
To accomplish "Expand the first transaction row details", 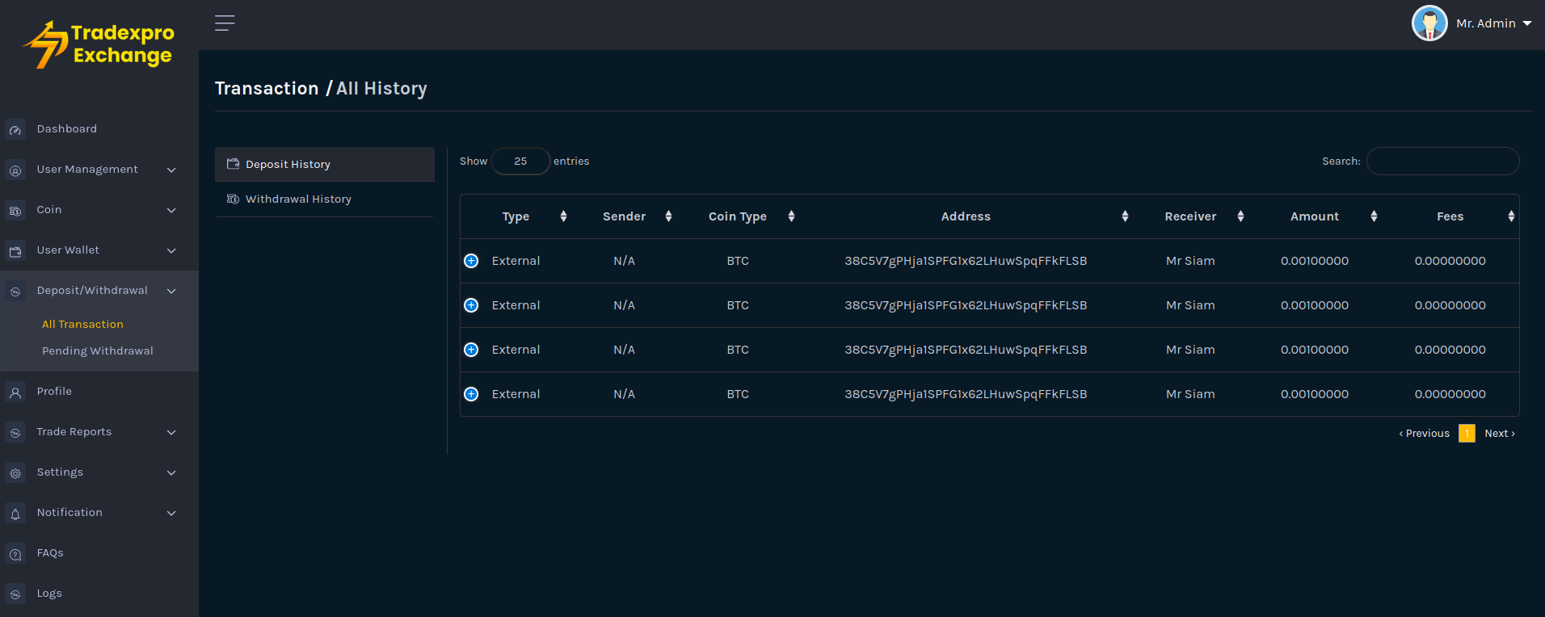I will [471, 261].
